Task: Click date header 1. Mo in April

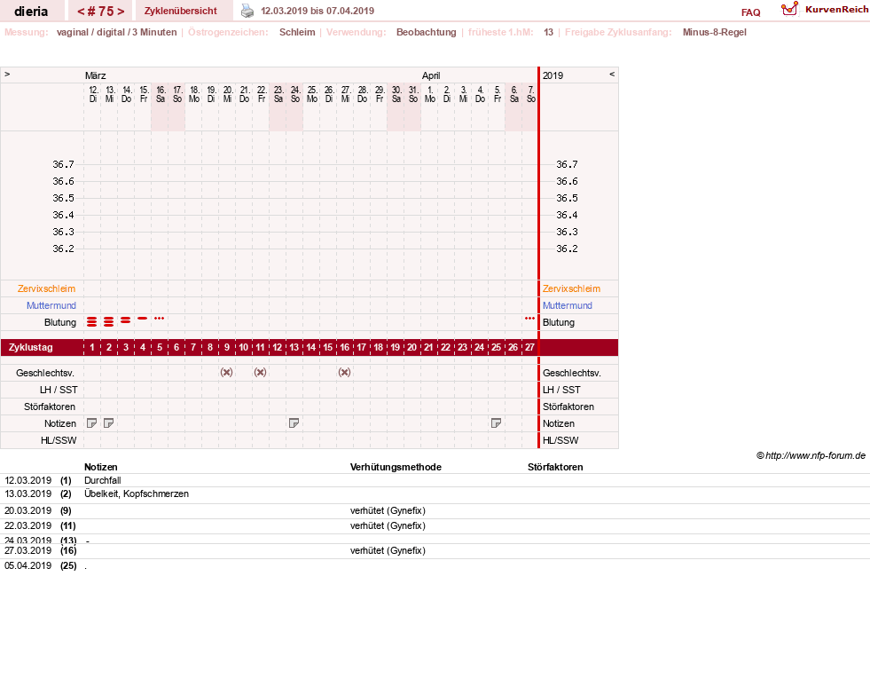Action: click(x=429, y=94)
